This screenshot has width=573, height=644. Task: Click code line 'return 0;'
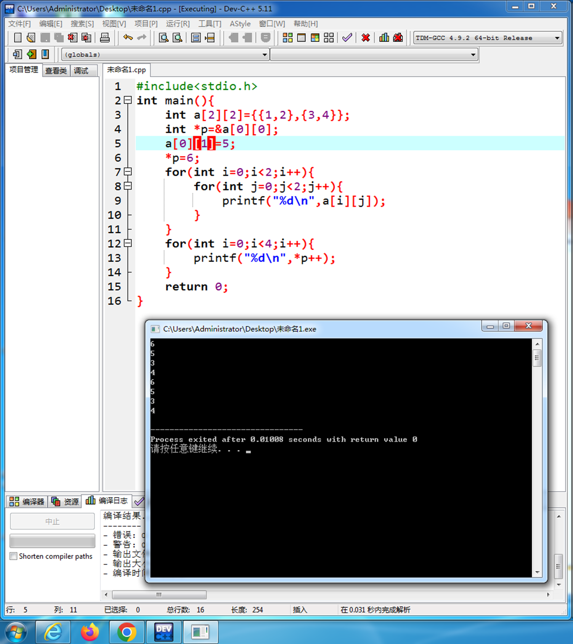pos(196,287)
